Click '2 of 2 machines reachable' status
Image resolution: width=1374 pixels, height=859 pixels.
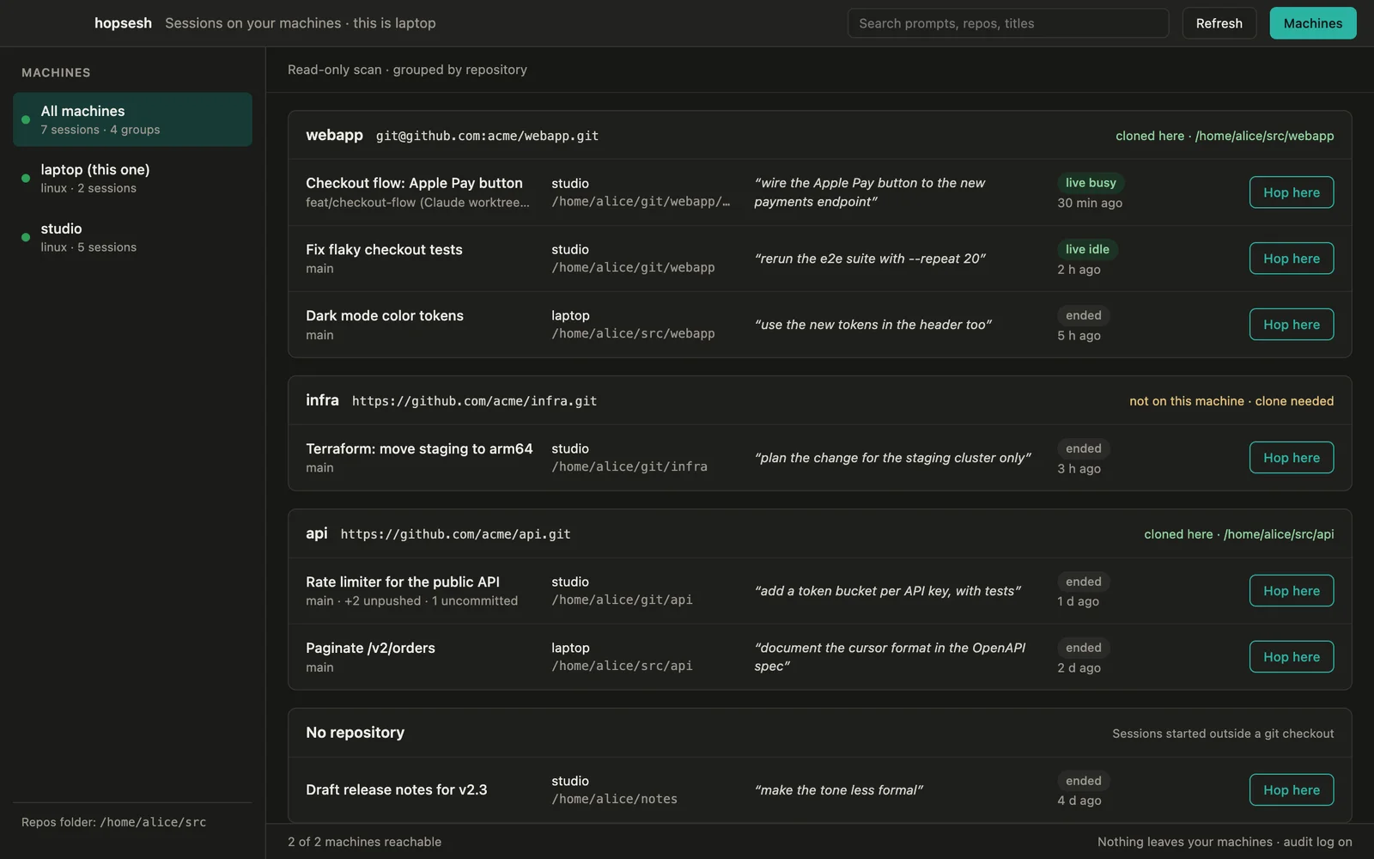point(364,842)
